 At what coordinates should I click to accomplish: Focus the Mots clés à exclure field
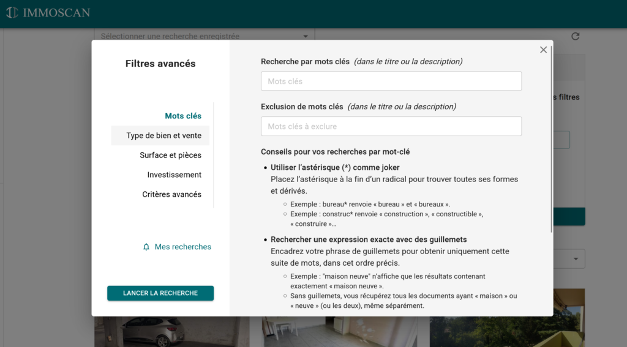click(391, 126)
